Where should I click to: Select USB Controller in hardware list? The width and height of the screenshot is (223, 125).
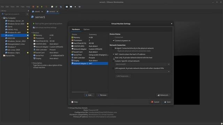[x=90, y=58]
